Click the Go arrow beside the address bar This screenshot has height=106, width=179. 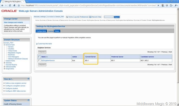[158, 5]
